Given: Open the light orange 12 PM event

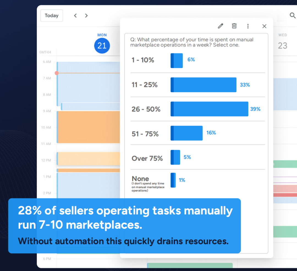Looking at the screenshot, I should (x=89, y=159).
